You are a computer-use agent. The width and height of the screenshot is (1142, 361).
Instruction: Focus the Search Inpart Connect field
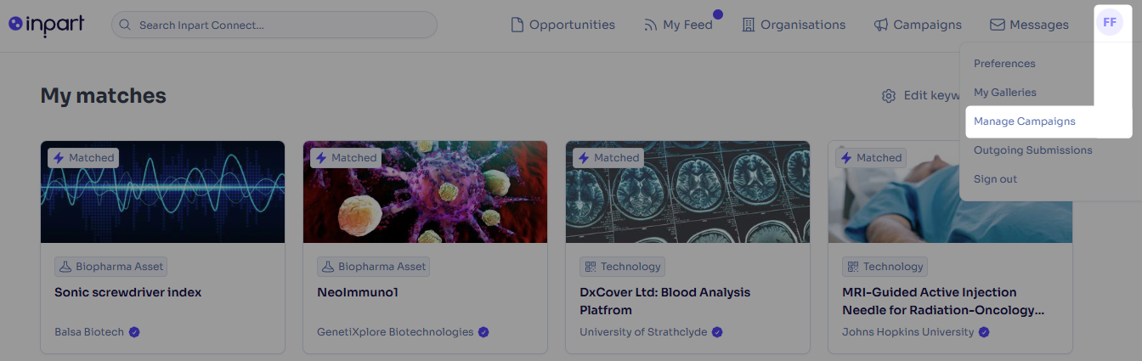pyautogui.click(x=274, y=25)
